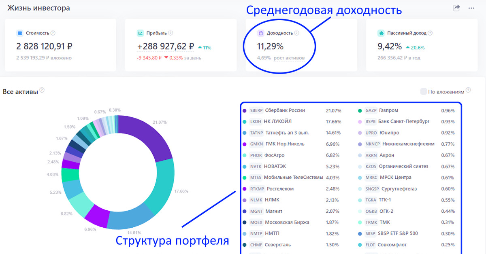Open the ОГК-2 asset row
The image size is (486, 254).
(x=407, y=211)
